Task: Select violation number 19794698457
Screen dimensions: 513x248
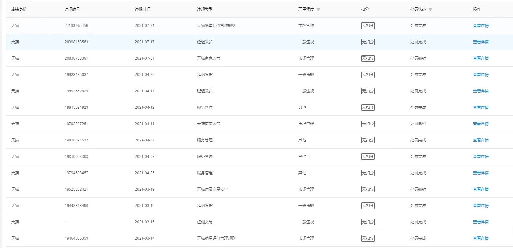Action: (x=76, y=173)
